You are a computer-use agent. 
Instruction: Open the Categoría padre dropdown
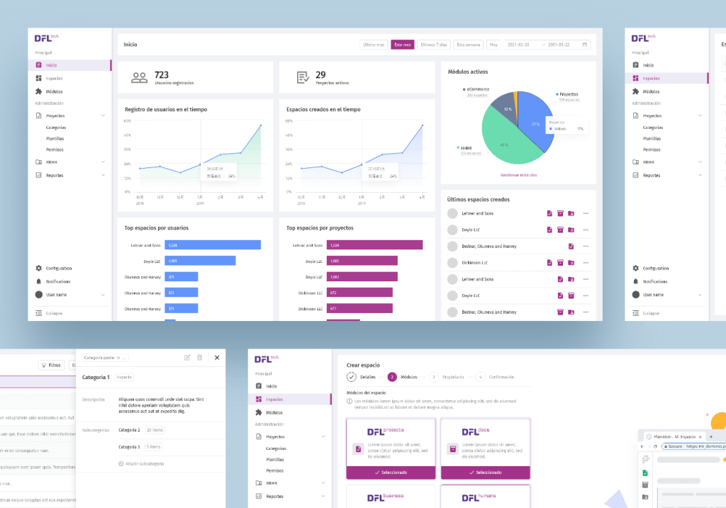point(106,359)
